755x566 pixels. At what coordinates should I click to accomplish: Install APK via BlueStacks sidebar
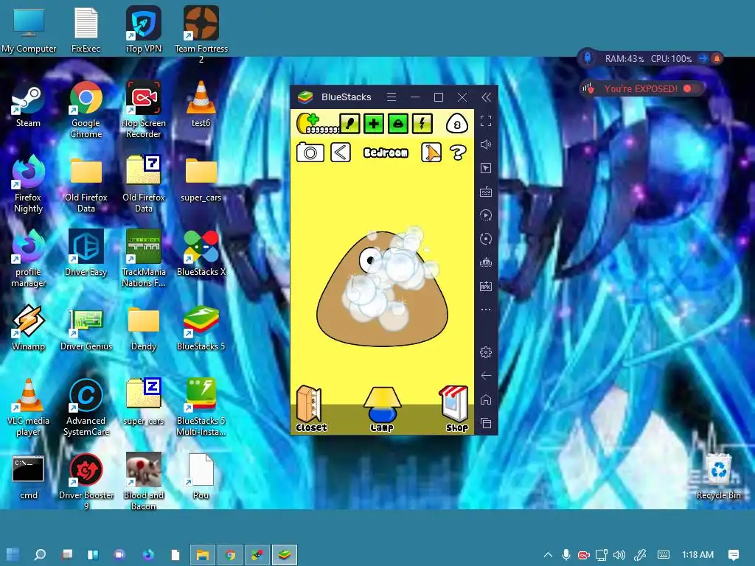click(486, 286)
